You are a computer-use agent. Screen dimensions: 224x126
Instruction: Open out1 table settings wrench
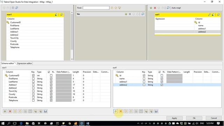pos(209,15)
